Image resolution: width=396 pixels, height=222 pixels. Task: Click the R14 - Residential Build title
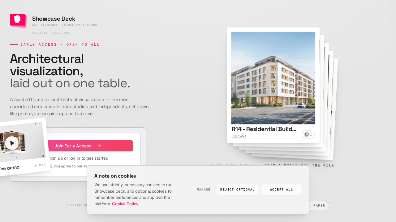(264, 129)
